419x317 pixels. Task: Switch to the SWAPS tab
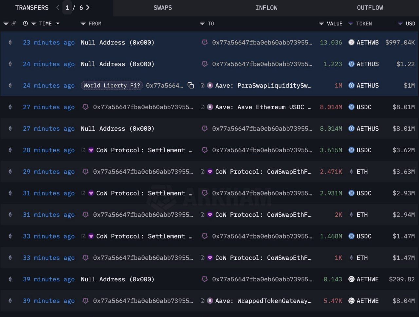pos(163,8)
